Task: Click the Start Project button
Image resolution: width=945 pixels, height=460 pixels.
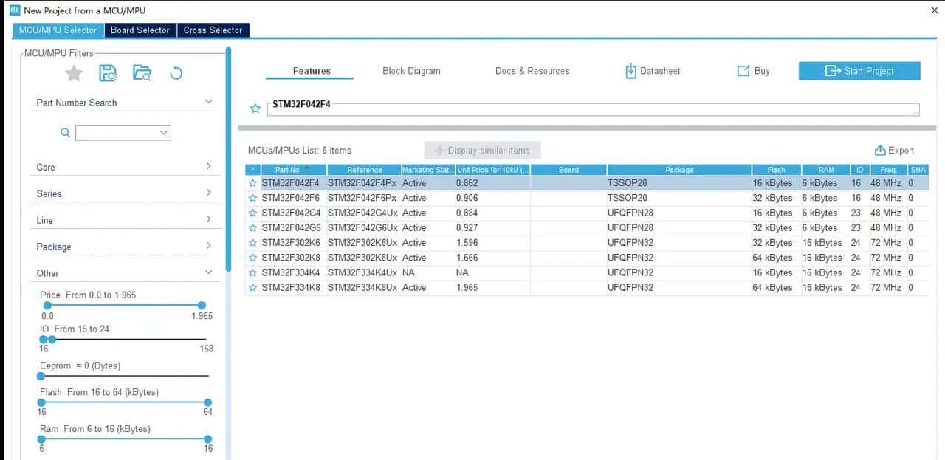Action: point(859,71)
